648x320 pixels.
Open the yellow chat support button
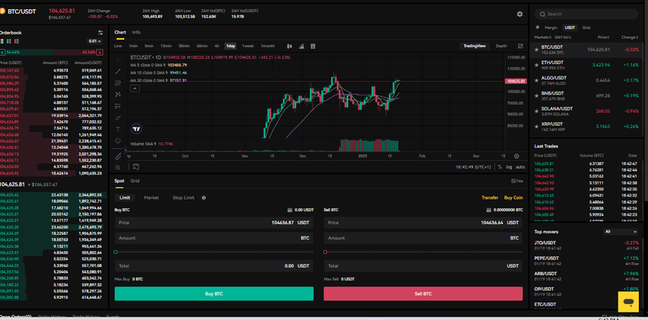[628, 301]
